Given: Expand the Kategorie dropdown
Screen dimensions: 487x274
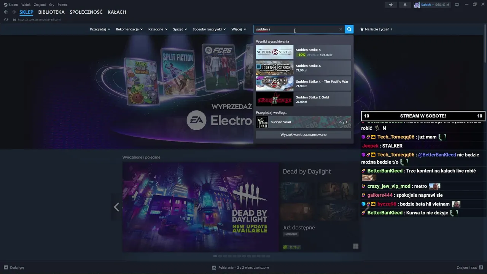Looking at the screenshot, I should (x=158, y=29).
